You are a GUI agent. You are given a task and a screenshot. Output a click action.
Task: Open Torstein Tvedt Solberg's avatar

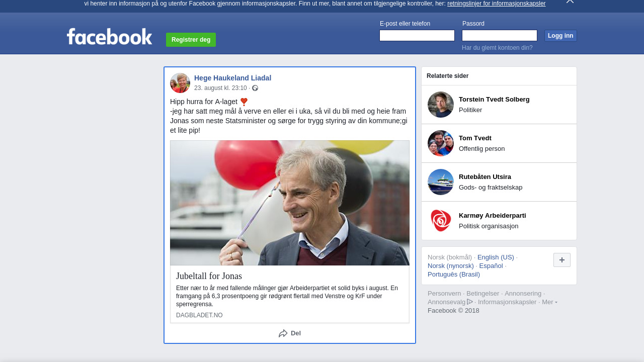tap(441, 105)
